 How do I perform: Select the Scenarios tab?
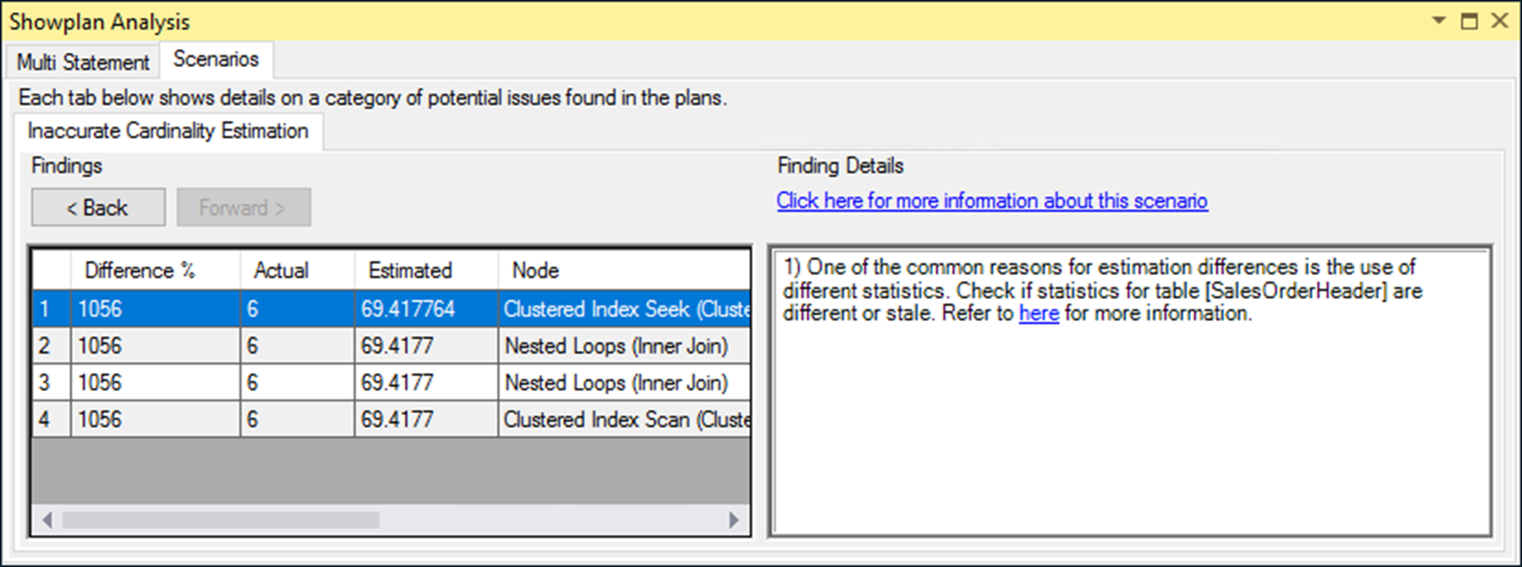click(217, 59)
